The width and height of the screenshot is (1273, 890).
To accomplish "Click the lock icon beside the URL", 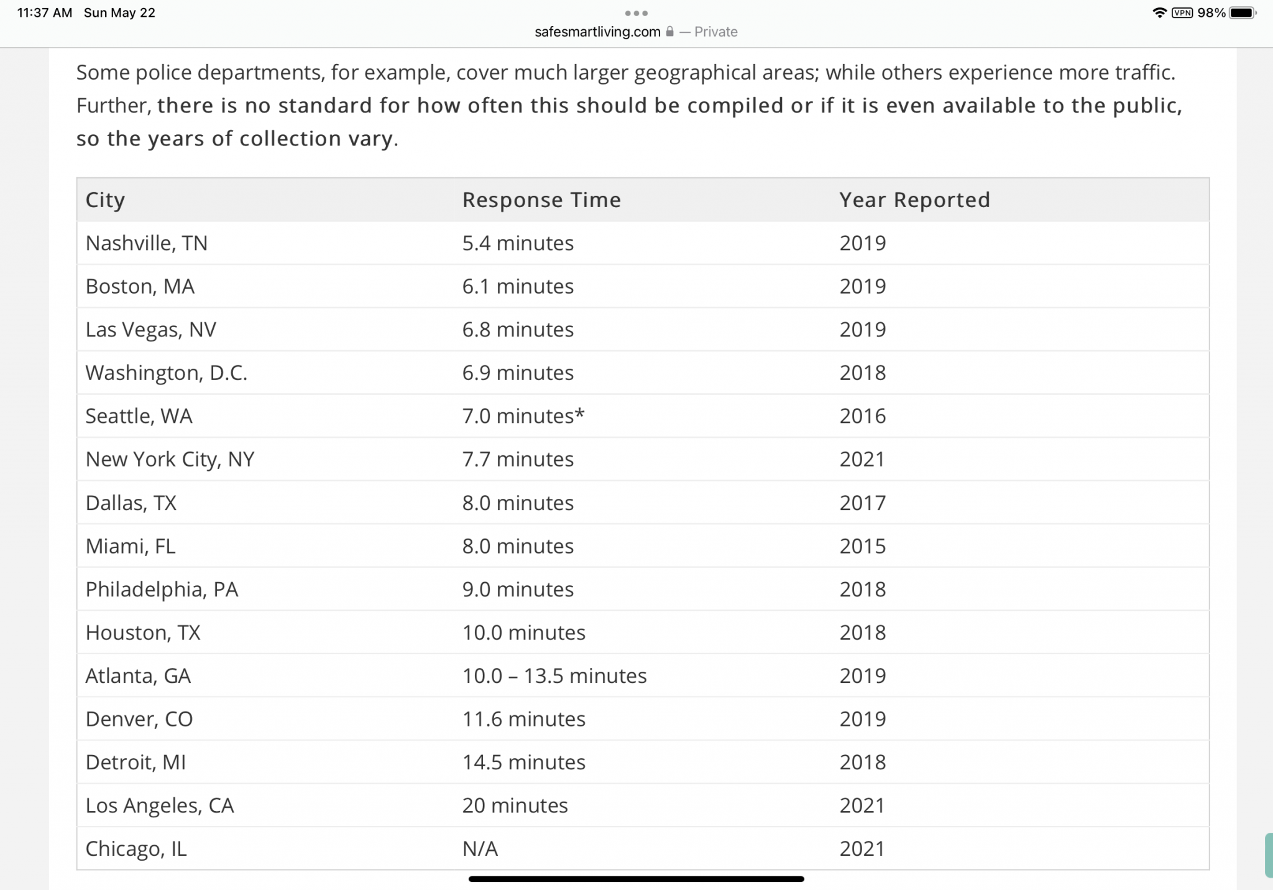I will tap(669, 32).
